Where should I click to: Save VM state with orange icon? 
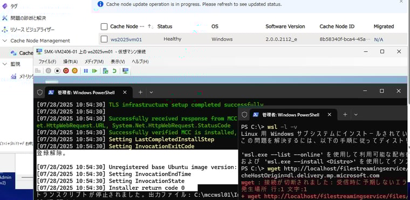point(75,71)
